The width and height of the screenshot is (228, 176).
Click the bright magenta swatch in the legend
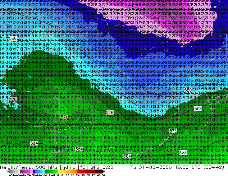29,171
